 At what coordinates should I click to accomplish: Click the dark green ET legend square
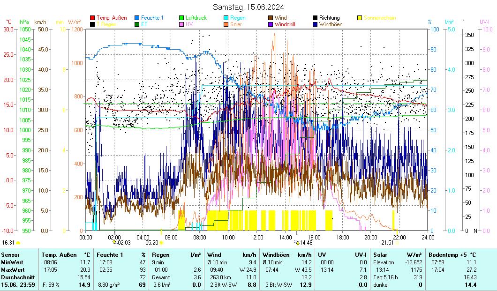[x=137, y=24]
